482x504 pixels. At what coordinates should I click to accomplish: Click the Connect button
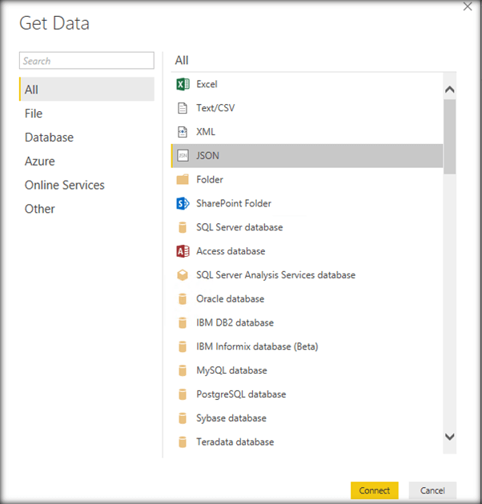[375, 490]
